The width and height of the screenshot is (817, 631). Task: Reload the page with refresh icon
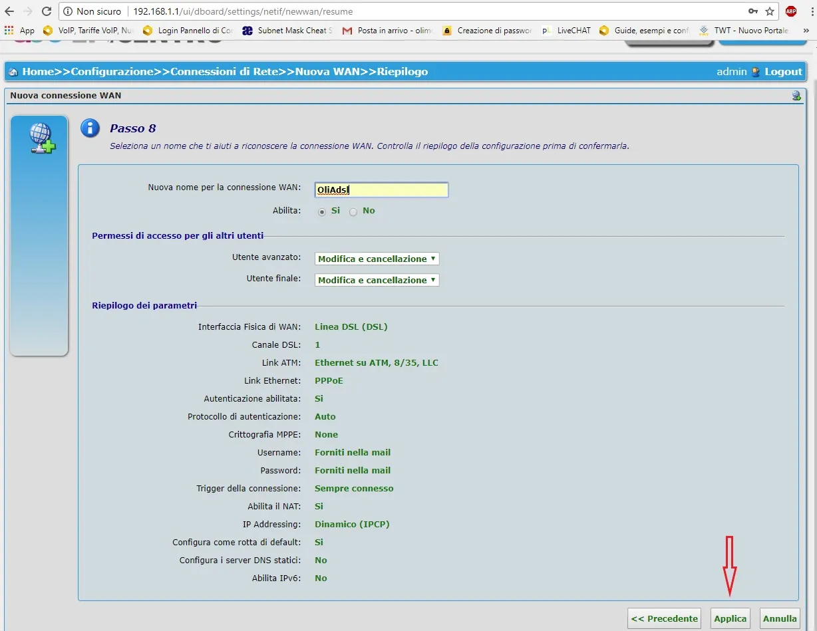click(47, 11)
